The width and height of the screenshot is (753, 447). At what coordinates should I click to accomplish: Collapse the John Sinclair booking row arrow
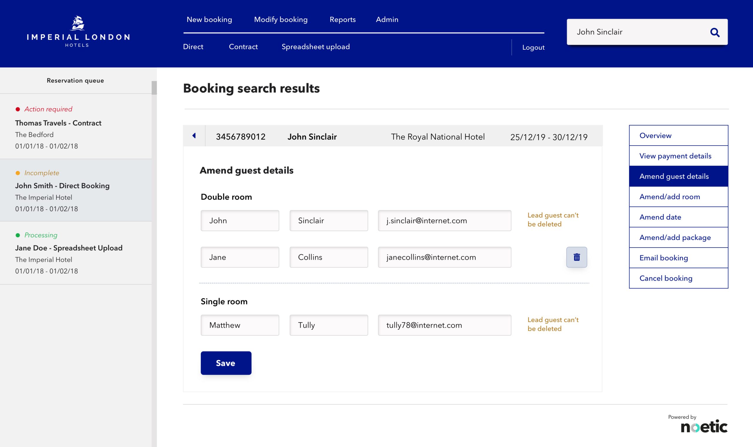coord(194,136)
